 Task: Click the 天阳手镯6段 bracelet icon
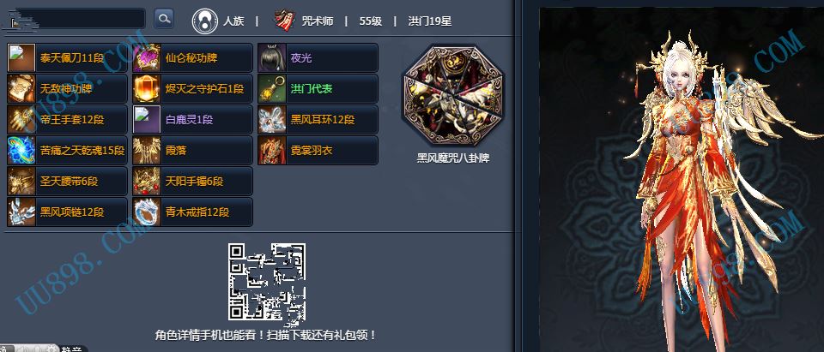pyautogui.click(x=147, y=182)
